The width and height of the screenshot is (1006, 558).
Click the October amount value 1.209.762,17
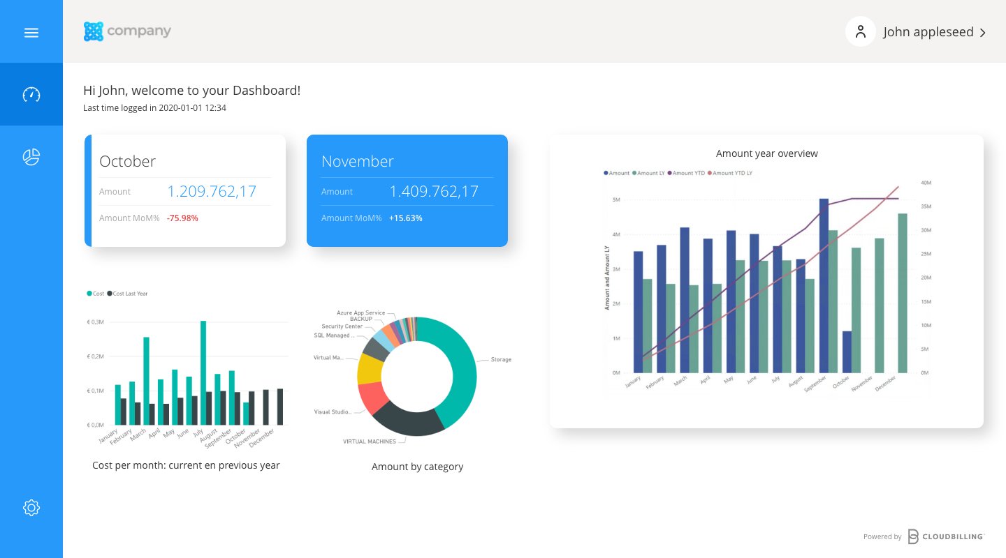click(x=212, y=191)
